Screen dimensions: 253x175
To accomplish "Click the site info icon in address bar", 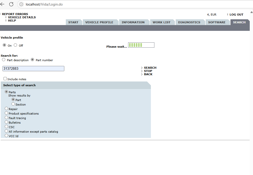I will tap(21, 4).
